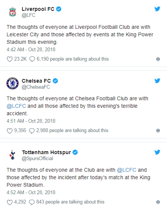Like the Tottenham Hotspur tweet with heart icon
The image size is (167, 208).
point(10,202)
